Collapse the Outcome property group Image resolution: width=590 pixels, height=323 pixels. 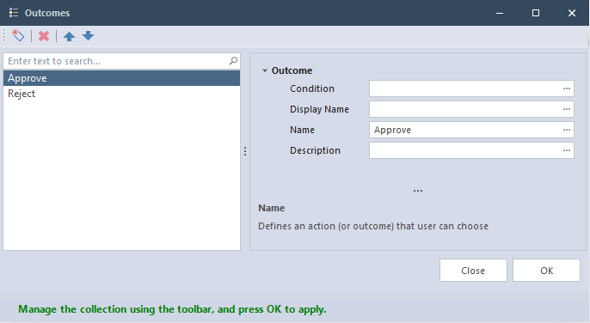coord(265,70)
